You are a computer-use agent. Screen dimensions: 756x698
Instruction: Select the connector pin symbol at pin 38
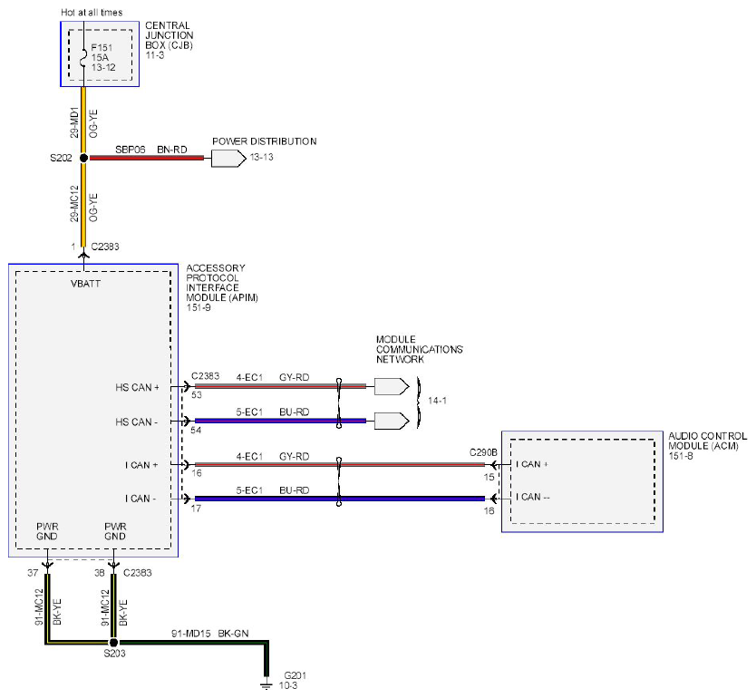113,565
